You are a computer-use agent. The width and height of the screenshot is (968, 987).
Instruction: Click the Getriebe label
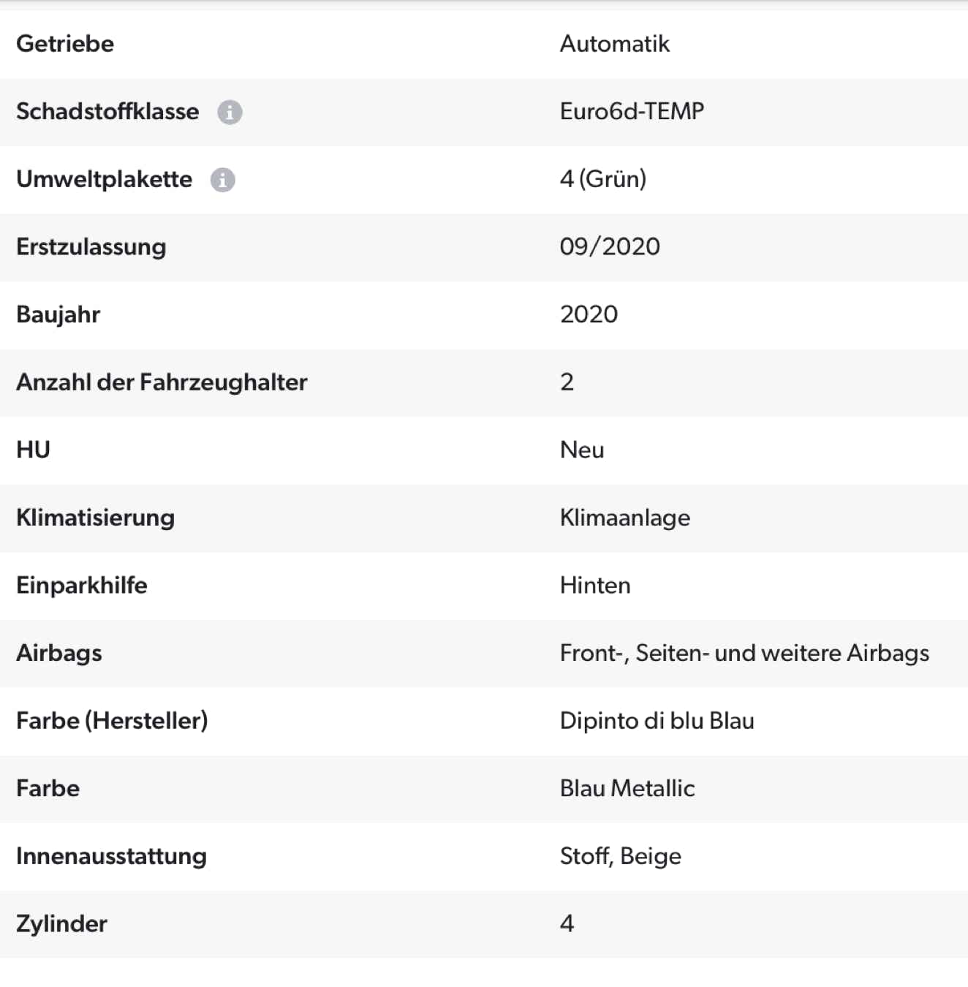tap(65, 44)
